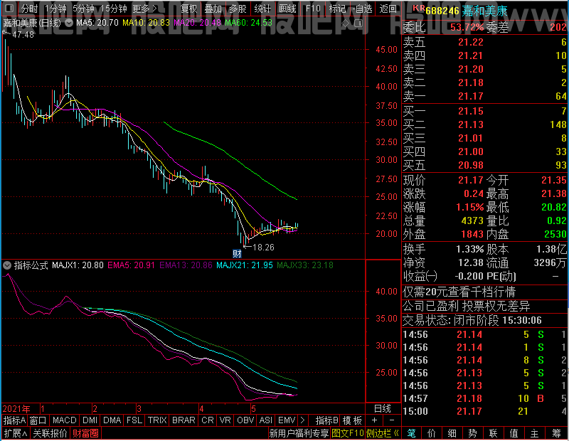Screen dimensions: 569x441
Task: Click the 财 marker under the chart
Action: 237,253
